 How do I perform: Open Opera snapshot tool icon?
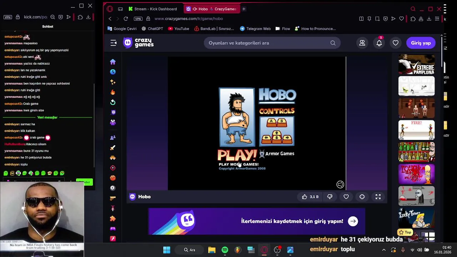tap(377, 19)
